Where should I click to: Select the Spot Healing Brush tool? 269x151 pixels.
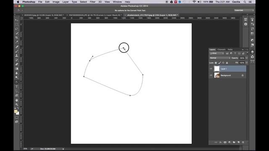click(x=17, y=47)
